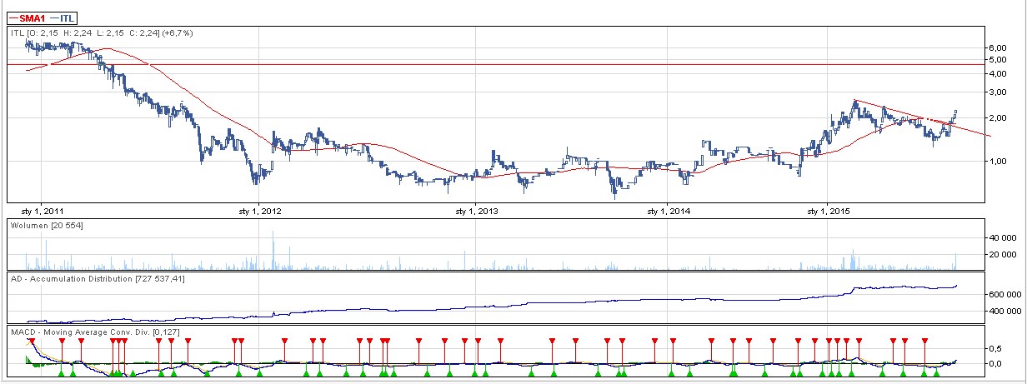
Task: Select the ITL price header with OHLC values
Action: click(102, 33)
